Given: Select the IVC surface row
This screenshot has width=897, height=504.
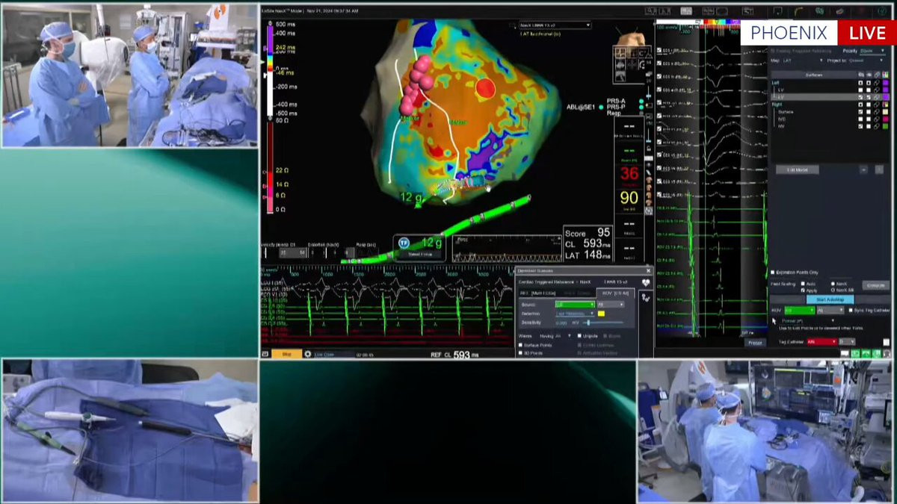Looking at the screenshot, I should (x=783, y=119).
